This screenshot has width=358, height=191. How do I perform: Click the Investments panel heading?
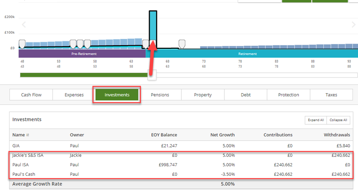pyautogui.click(x=27, y=119)
